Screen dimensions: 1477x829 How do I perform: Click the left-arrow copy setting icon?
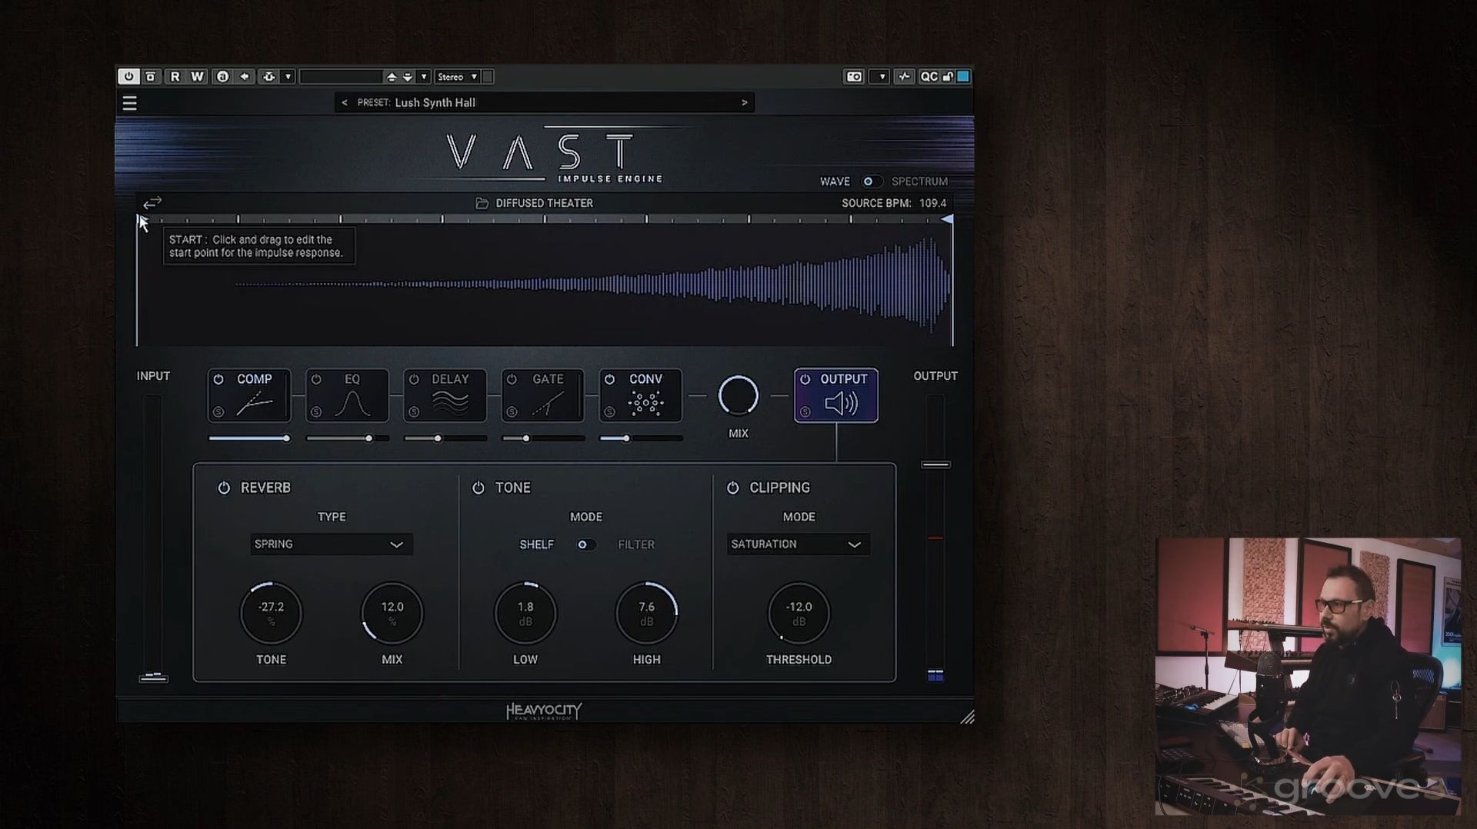coord(245,76)
